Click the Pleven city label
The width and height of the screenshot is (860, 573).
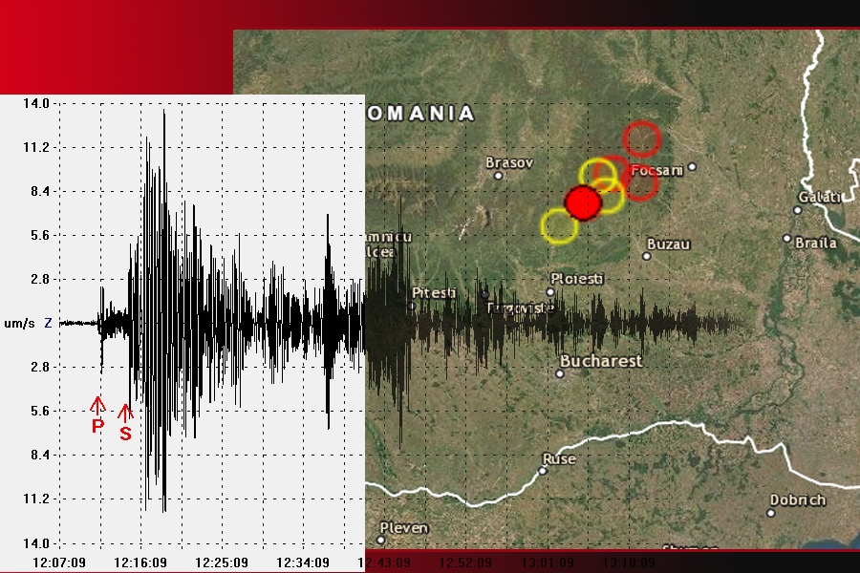point(404,527)
